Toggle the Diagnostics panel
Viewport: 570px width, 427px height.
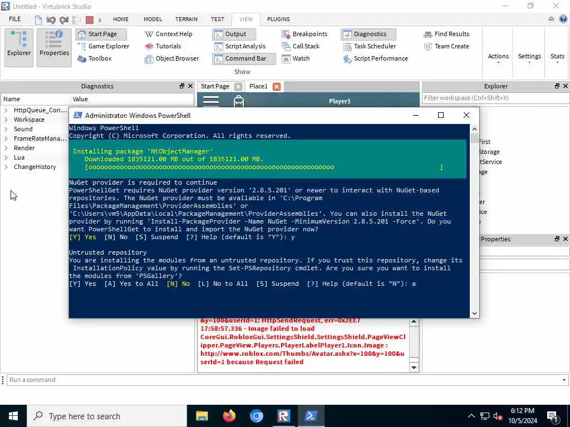(368, 34)
